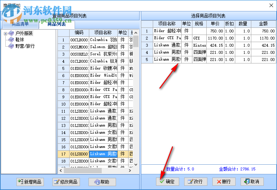
Task: Select the Eider 收腰冲 row 5
Action: pos(95,68)
